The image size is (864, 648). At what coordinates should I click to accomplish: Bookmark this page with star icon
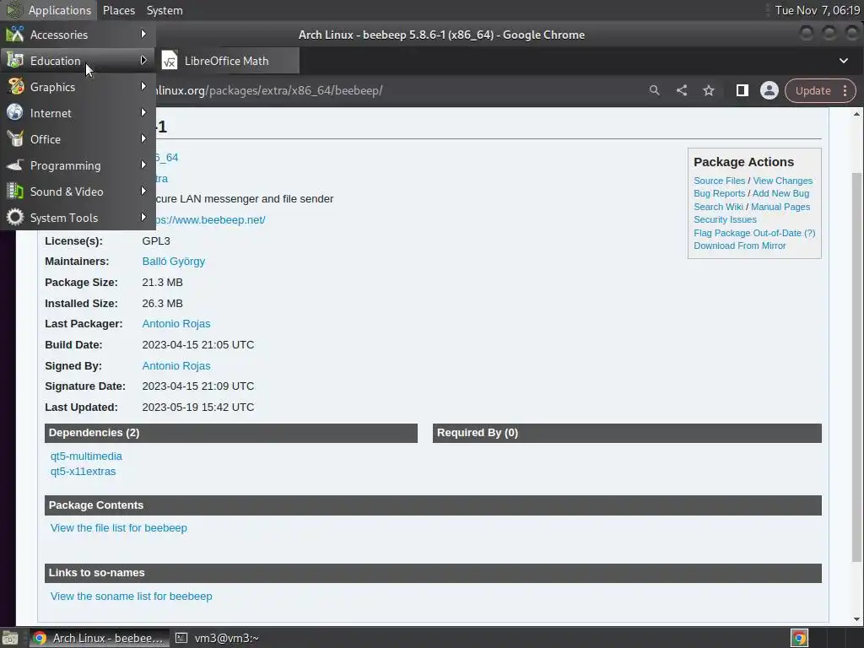coord(709,90)
